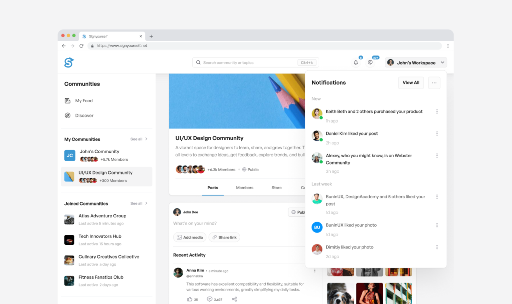Switch to the Store tab
The height and width of the screenshot is (304, 512).
(276, 188)
